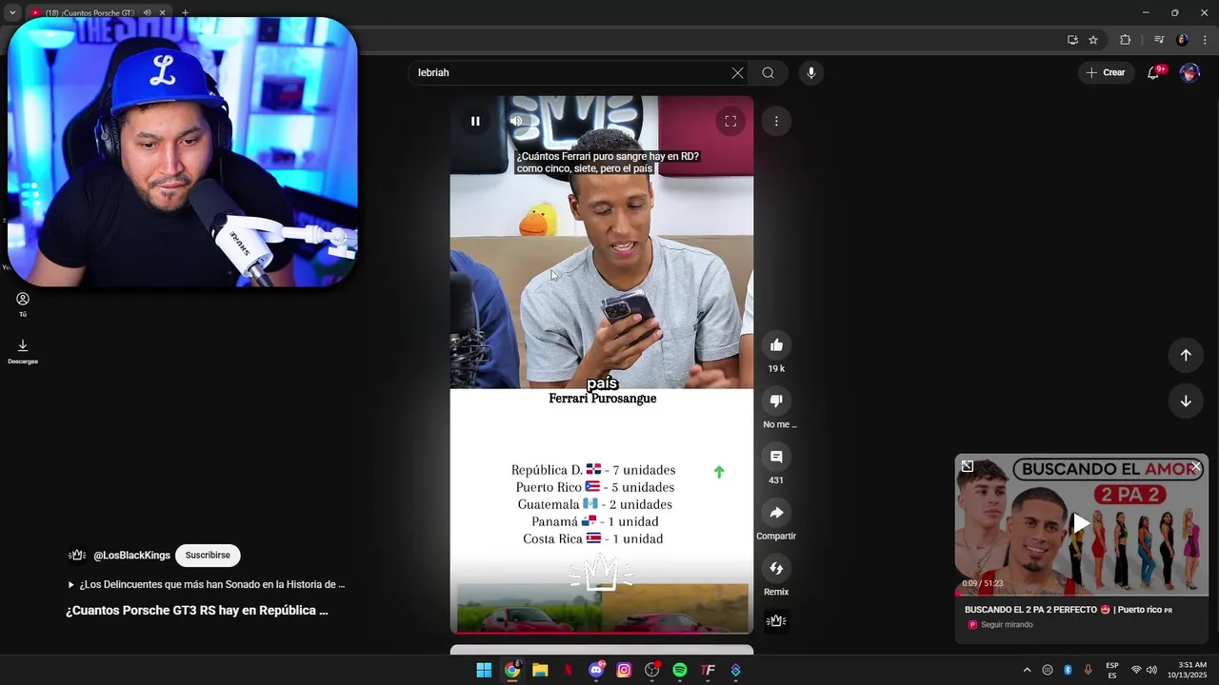The width and height of the screenshot is (1219, 685).
Task: Open the Chrome tab search dropdown
Action: coord(12,12)
